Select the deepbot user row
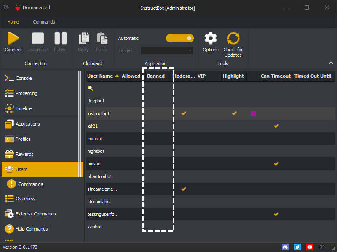Image resolution: width=337 pixels, height=252 pixels. coord(210,101)
